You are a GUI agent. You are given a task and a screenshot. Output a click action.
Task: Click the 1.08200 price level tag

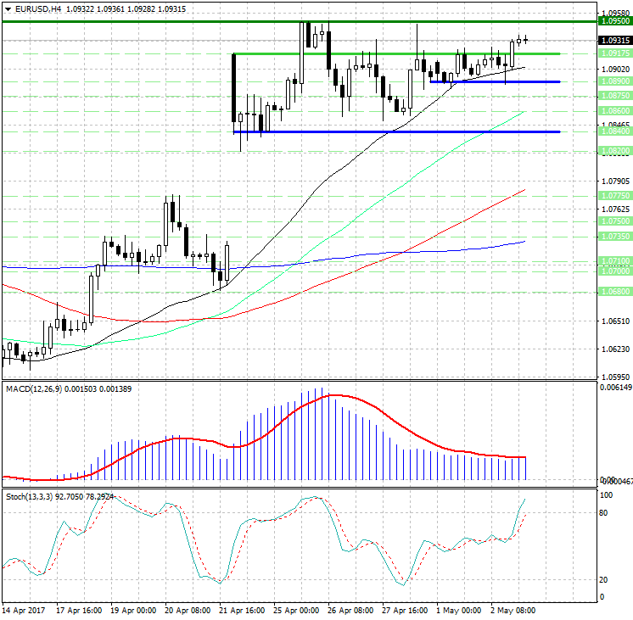tap(613, 150)
